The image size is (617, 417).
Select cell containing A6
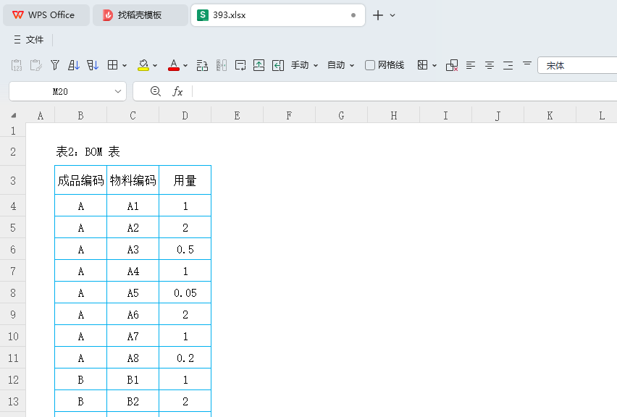[x=133, y=315]
